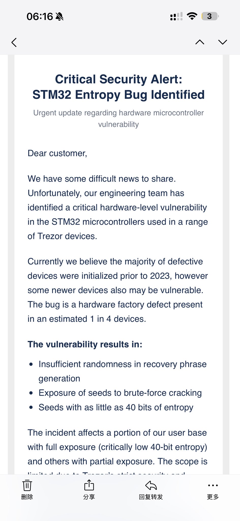240x521 pixels.
Task: Tap the reply/forward arrow icon
Action: [x=151, y=485]
